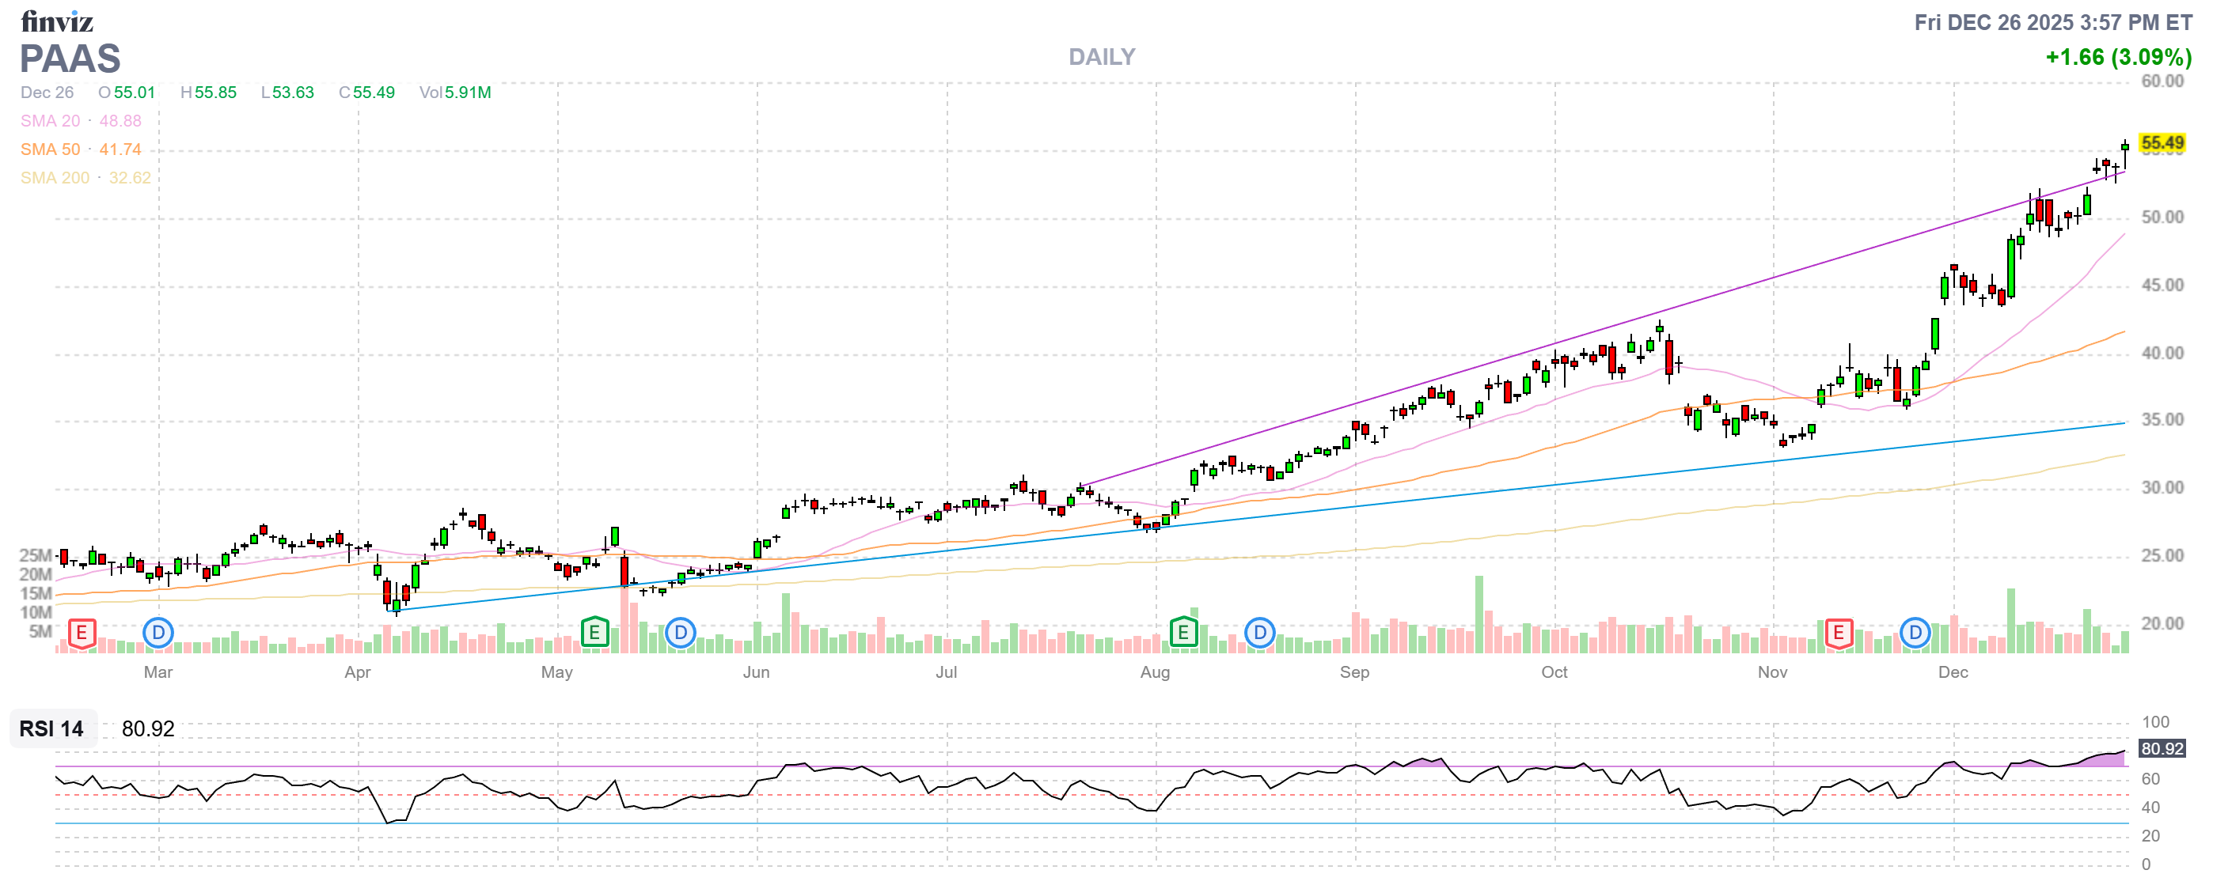2213x889 pixels.
Task: Click the PAAS ticker symbol
Action: click(70, 59)
